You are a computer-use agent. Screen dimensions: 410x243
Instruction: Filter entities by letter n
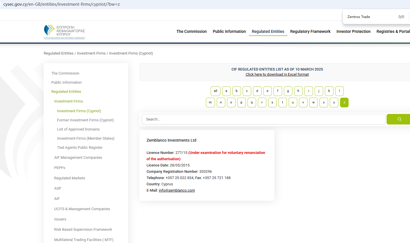[x=221, y=103]
